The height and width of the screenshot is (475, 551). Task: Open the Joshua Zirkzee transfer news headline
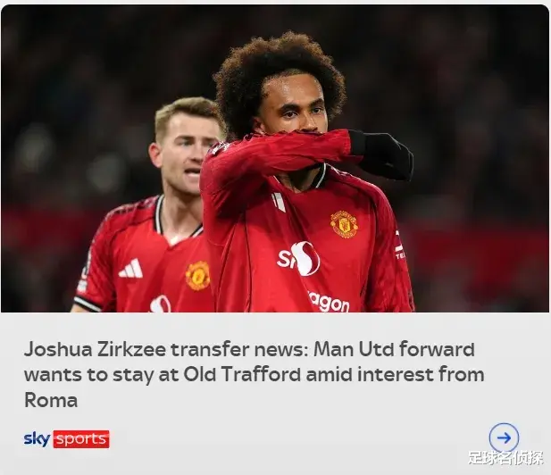click(254, 374)
